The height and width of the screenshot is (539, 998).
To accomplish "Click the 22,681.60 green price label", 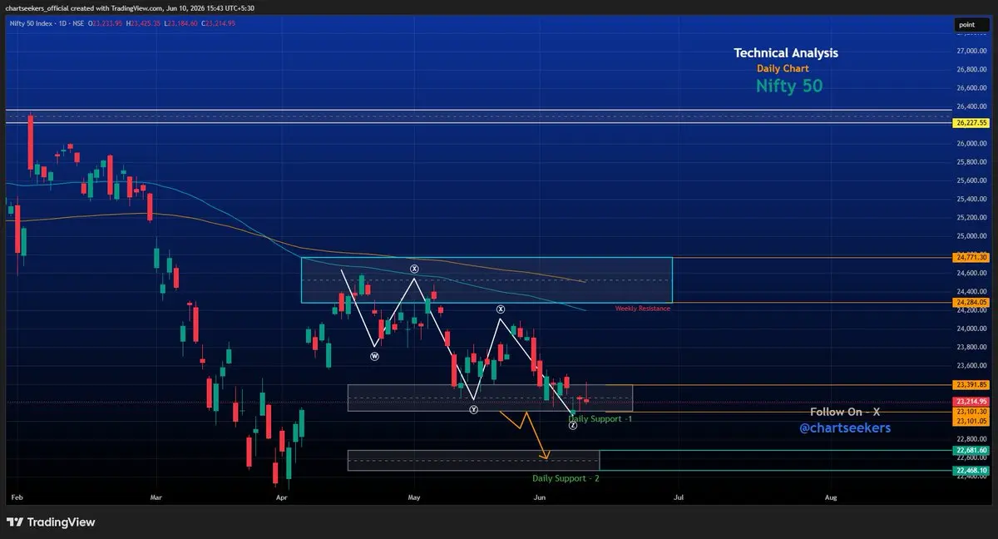I will click(971, 450).
